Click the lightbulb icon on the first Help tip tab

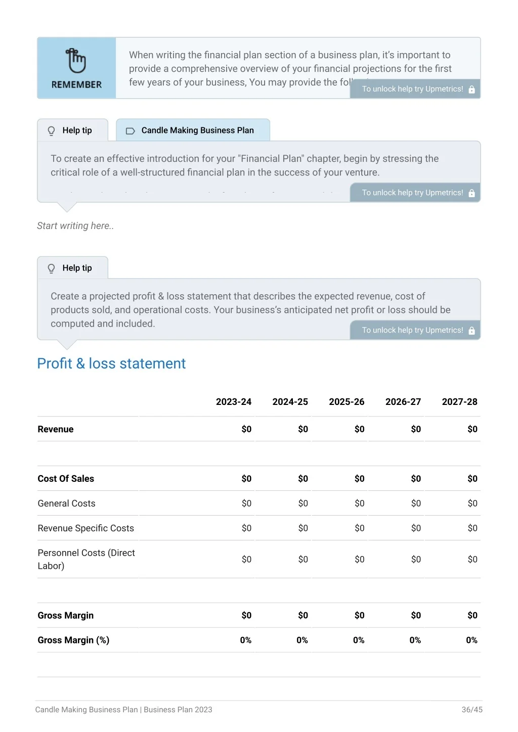[x=51, y=131]
